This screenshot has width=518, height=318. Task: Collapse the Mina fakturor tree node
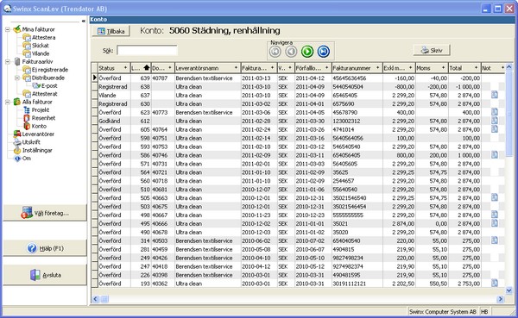(7, 29)
